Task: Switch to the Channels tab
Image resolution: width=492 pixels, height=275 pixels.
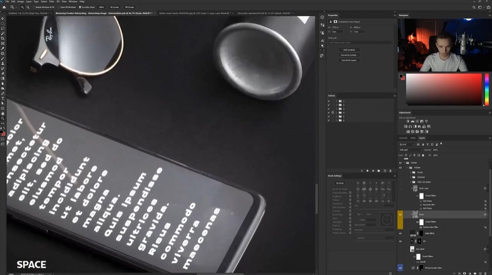Action: pos(403,138)
